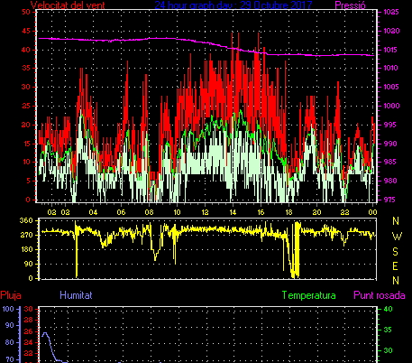This screenshot has width=412, height=363.
Task: Click the red 24 on rain axis
Action: coord(28,343)
